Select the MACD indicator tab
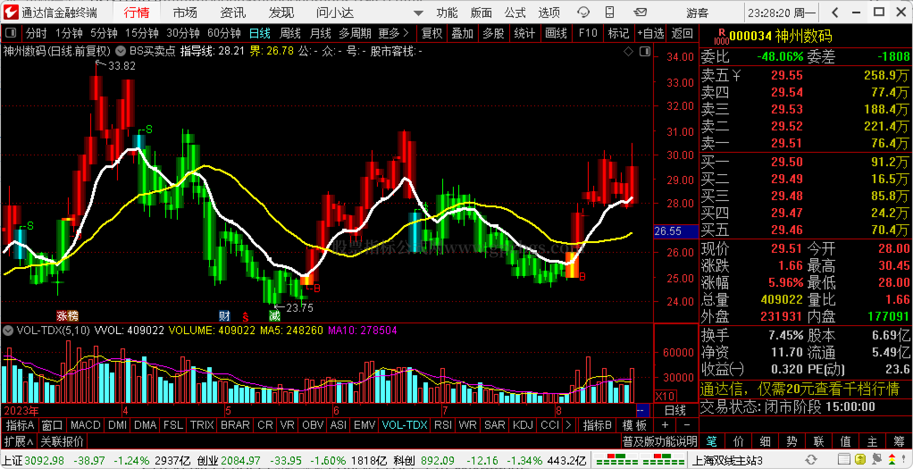Image resolution: width=913 pixels, height=469 pixels. pyautogui.click(x=85, y=425)
